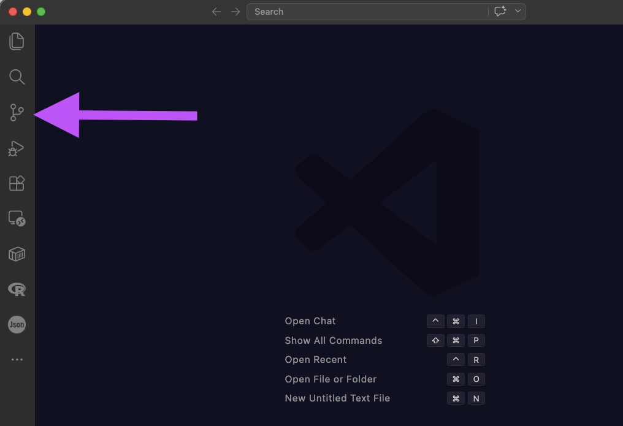Toggle chat with the sparkle chat icon
The image size is (623, 426).
[x=500, y=11]
